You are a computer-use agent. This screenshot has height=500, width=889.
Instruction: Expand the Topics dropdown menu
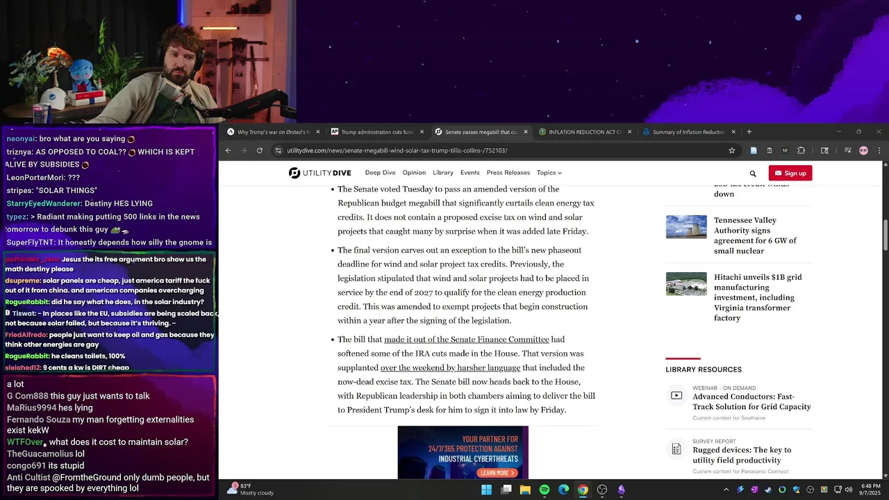coord(549,173)
